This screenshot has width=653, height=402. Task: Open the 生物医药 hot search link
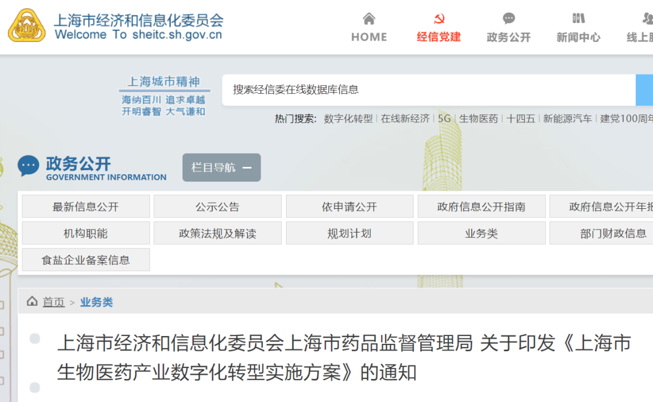pos(478,119)
